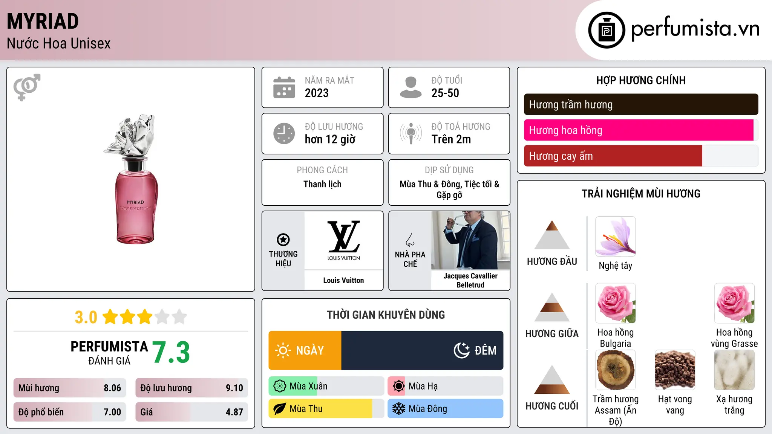Click the person icon beside Độ tuổi
Screen dimensions: 772x434
[x=411, y=87]
